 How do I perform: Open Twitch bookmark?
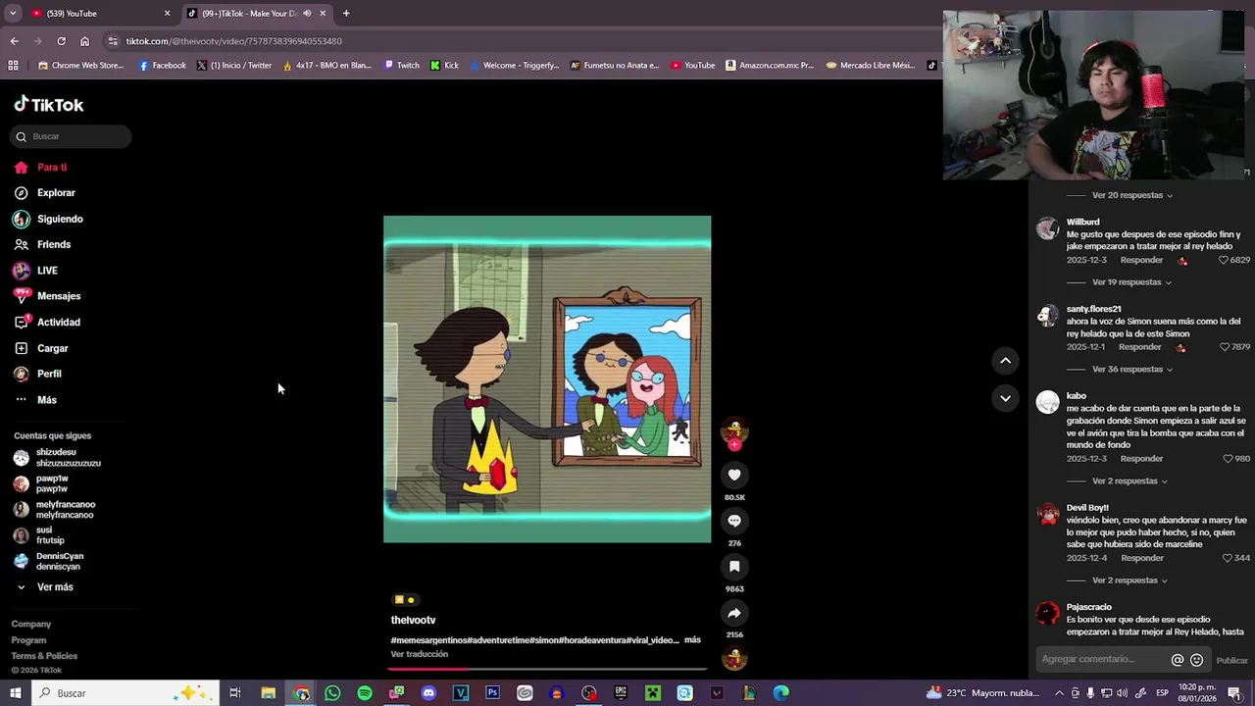(x=401, y=66)
